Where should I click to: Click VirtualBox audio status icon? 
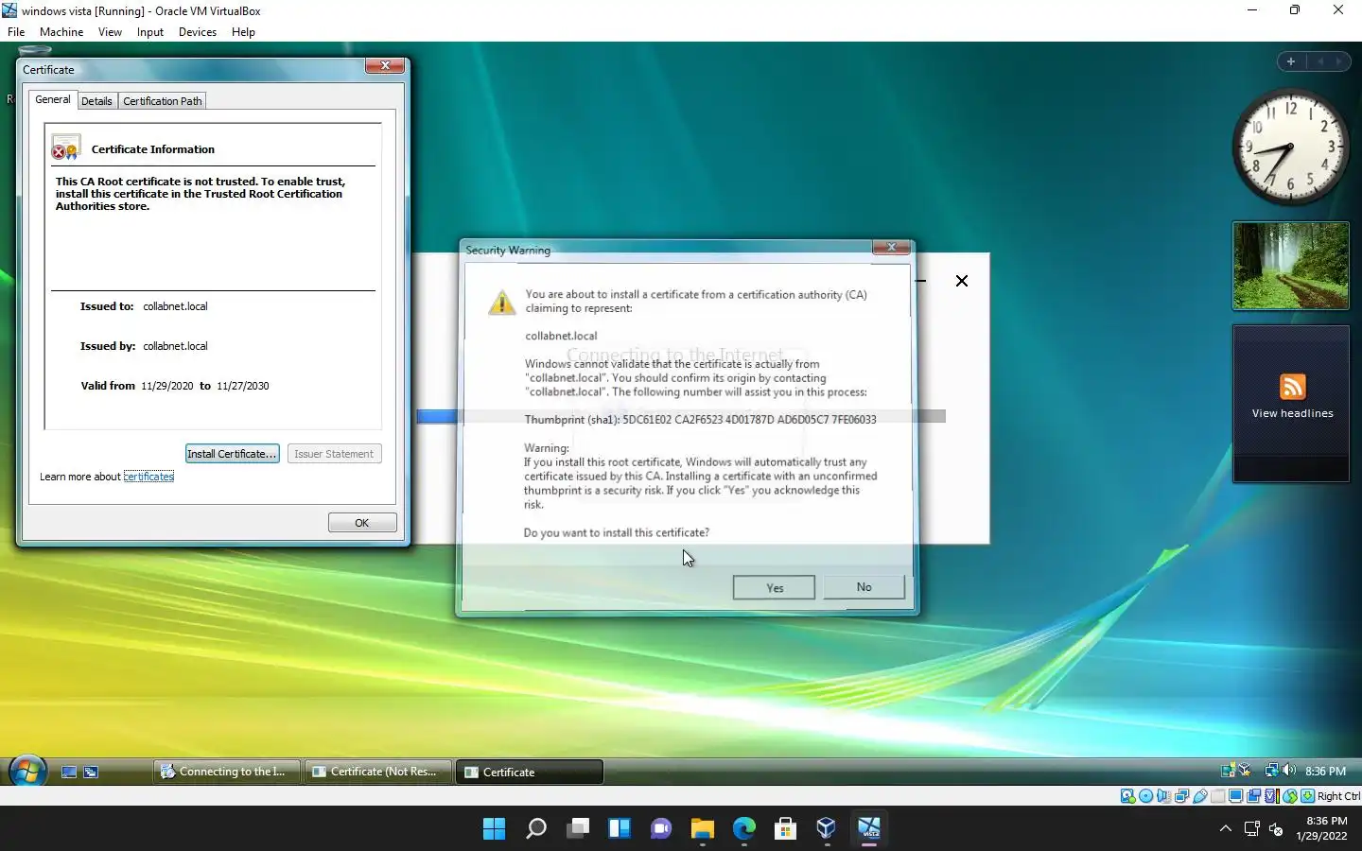click(1163, 796)
